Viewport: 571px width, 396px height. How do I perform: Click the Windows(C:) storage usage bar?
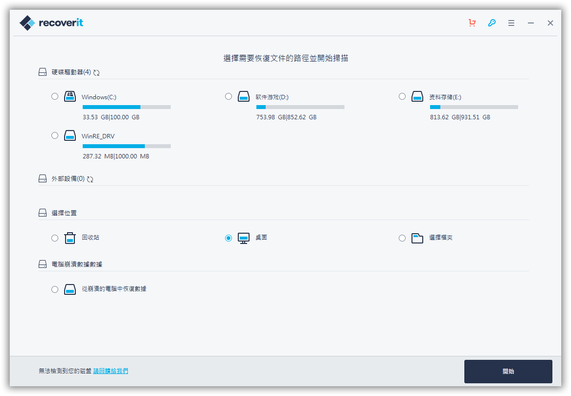click(127, 107)
